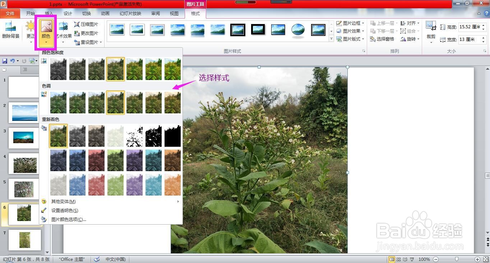This screenshot has height=263, width=490.
Task: Click the undo arrow icon
Action: 13,61
